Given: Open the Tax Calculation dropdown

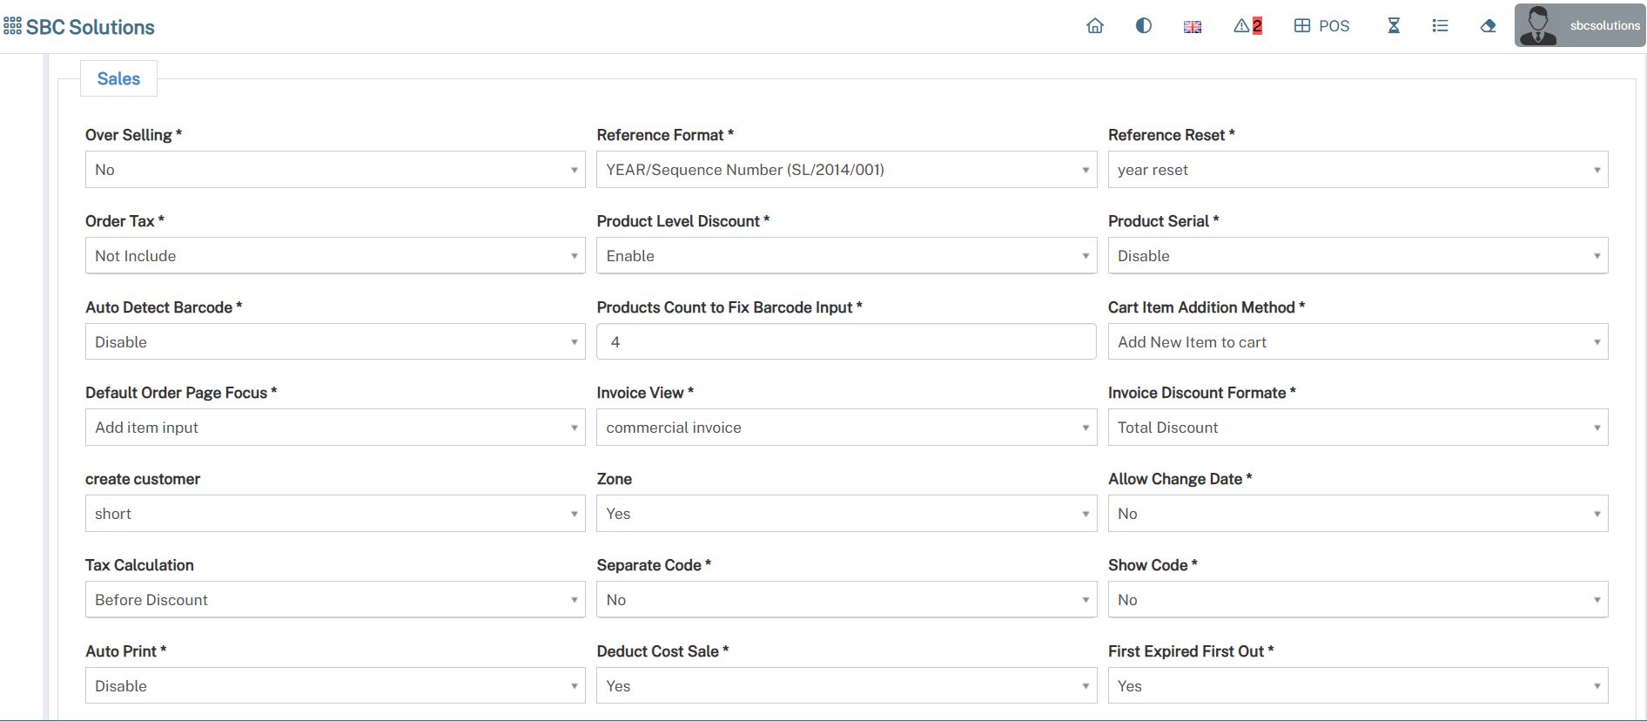Looking at the screenshot, I should 334,600.
